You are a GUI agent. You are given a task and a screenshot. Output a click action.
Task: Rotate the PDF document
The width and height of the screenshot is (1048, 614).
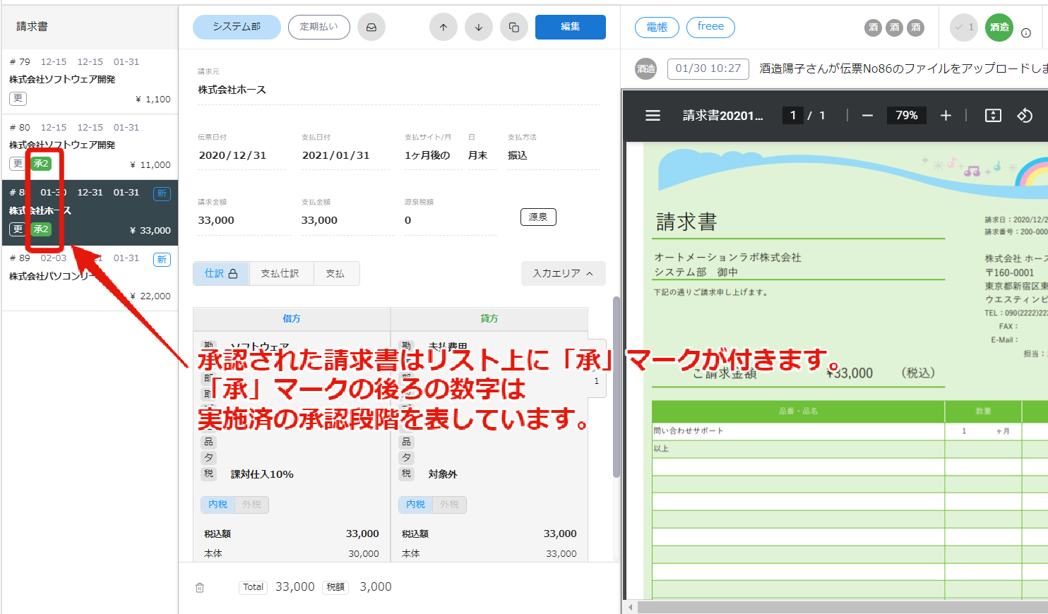pyautogui.click(x=1025, y=115)
